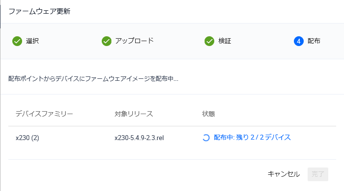
Task: Click the 対象リリース column header
Action: pos(134,114)
